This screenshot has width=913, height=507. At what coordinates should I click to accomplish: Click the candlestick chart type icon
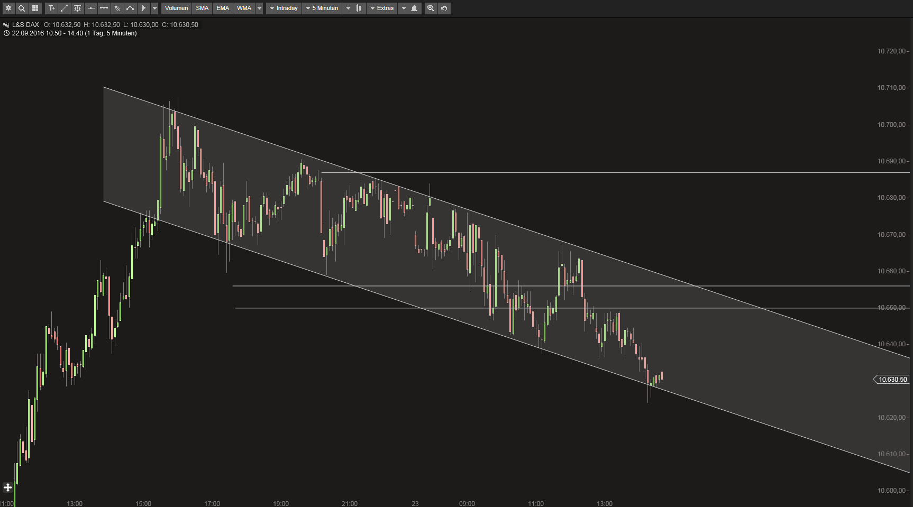358,8
